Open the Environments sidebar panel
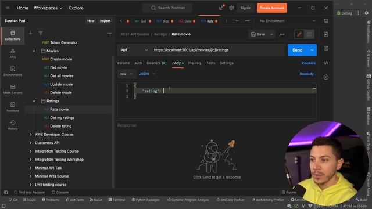Viewport: 372px width, 209px height. point(13,71)
